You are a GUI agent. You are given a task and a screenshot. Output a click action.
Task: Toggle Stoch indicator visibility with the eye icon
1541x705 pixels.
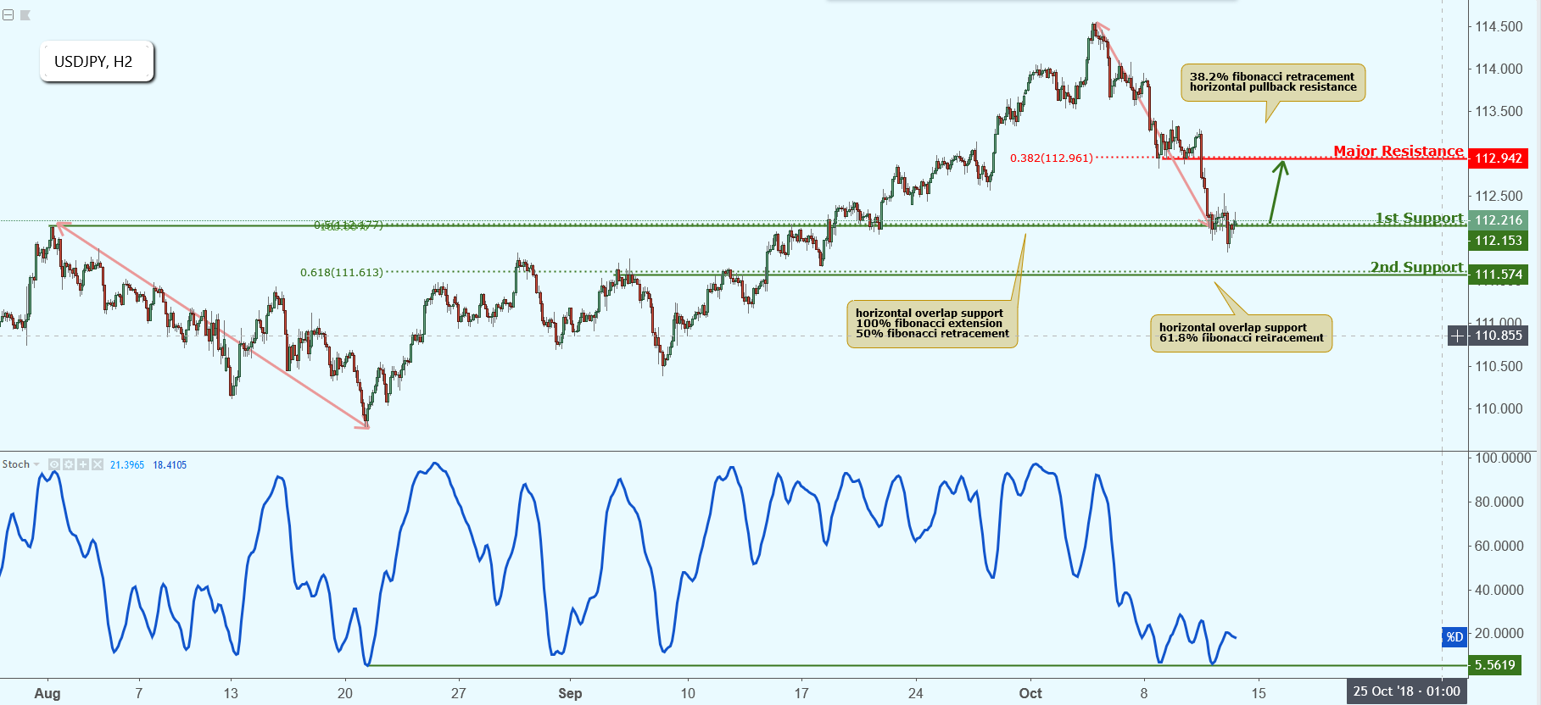click(54, 464)
